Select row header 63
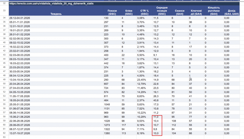 [x=4, y=137]
